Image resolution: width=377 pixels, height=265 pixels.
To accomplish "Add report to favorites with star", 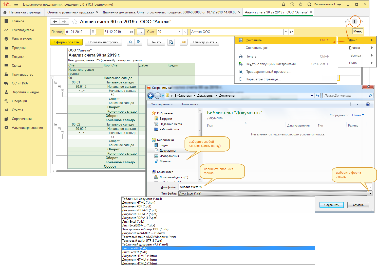I will [x=74, y=22].
